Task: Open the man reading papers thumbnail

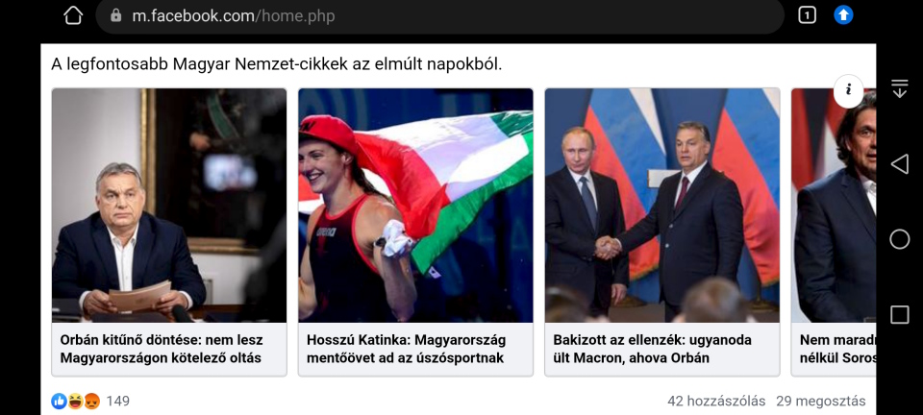Action: 169,206
